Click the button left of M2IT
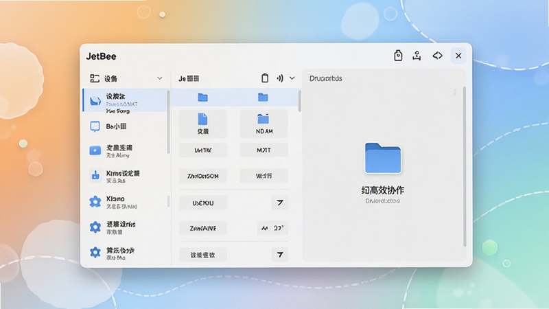 (x=202, y=150)
